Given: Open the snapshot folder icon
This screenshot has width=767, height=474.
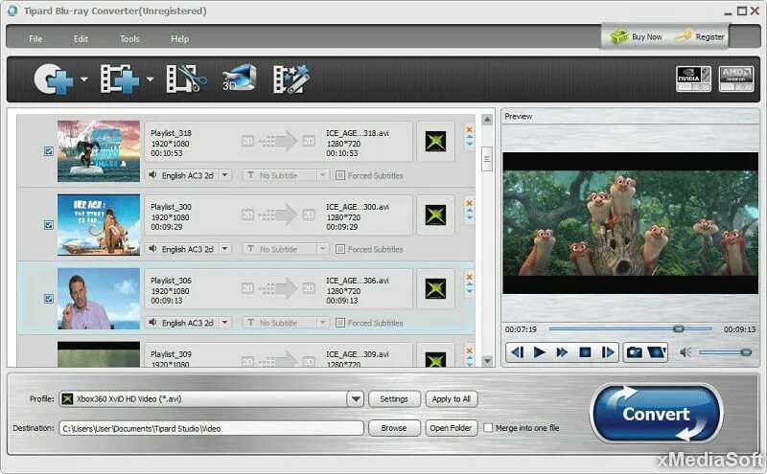Looking at the screenshot, I should coord(657,351).
